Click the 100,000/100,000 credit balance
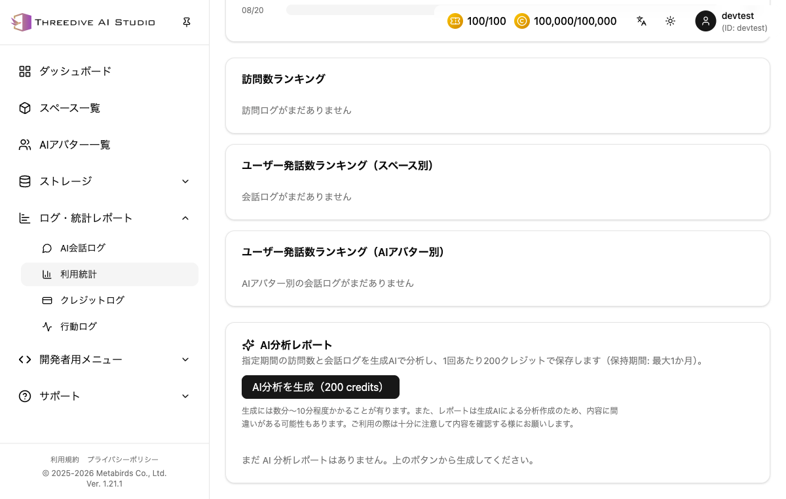786x499 pixels. click(575, 21)
